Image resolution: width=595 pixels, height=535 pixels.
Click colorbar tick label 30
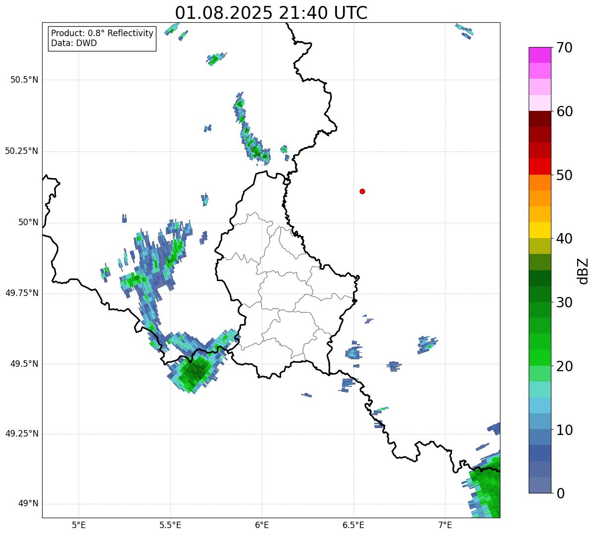pos(564,302)
